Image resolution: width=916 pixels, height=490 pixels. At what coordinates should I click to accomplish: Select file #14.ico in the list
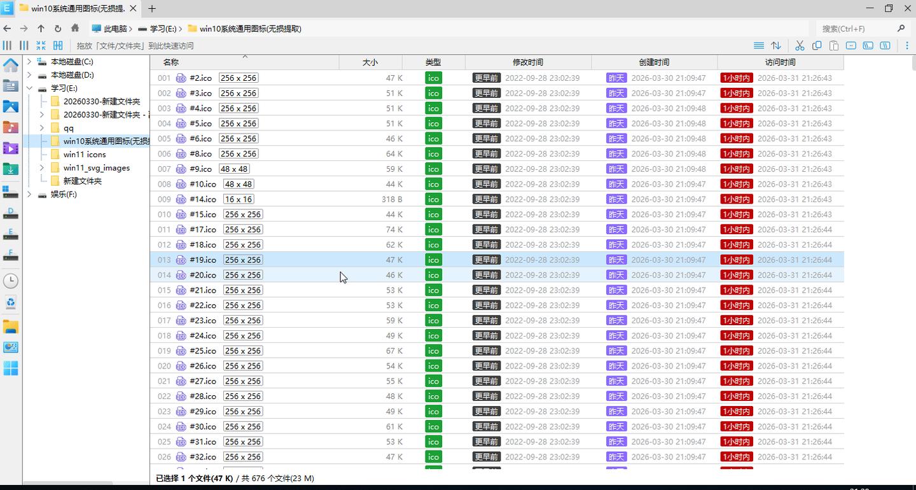(x=497, y=199)
